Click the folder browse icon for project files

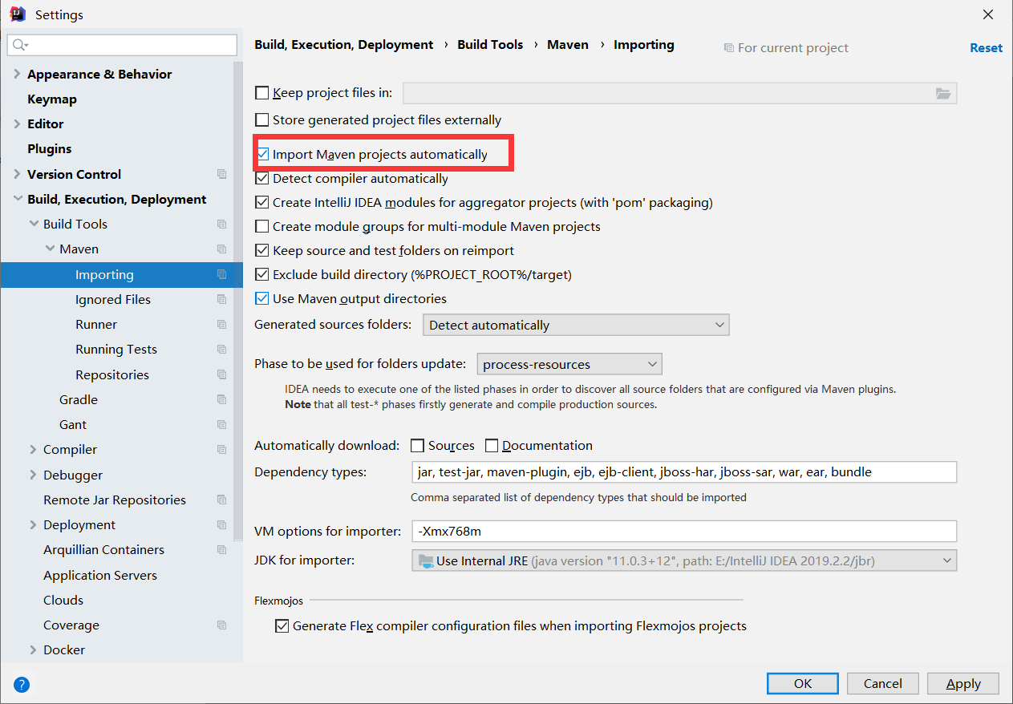click(943, 93)
